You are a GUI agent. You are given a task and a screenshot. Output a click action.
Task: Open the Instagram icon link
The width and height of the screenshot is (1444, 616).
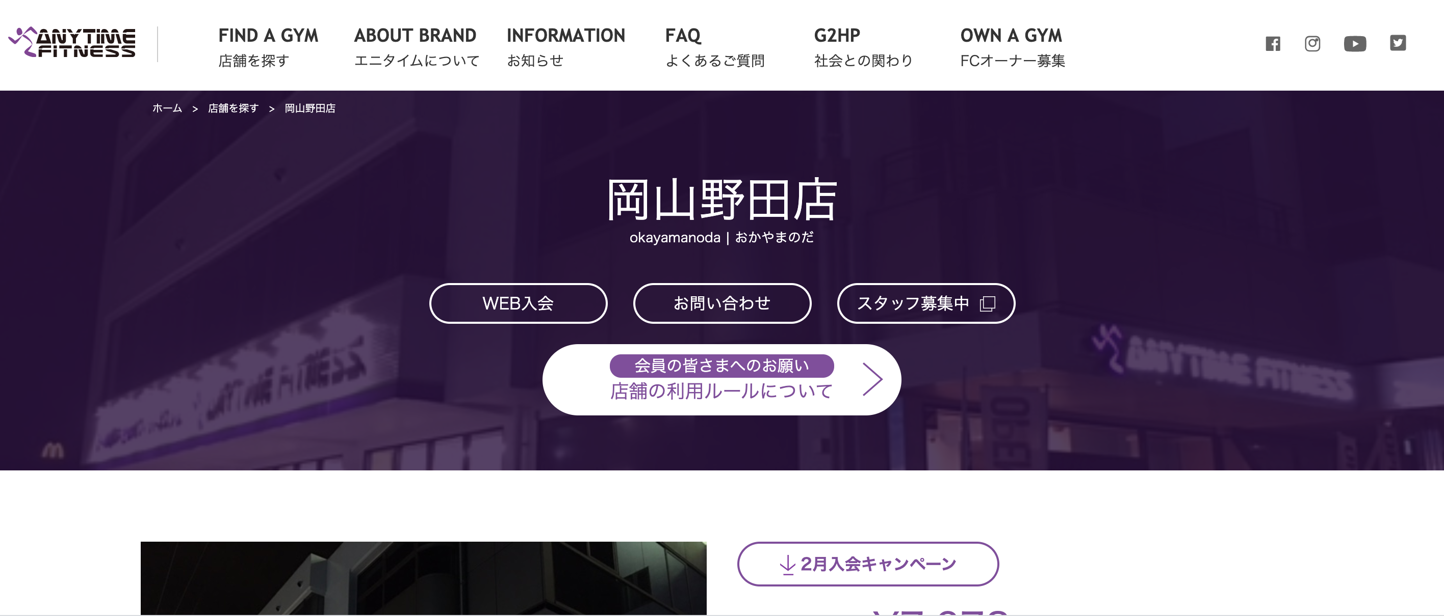(x=1312, y=44)
